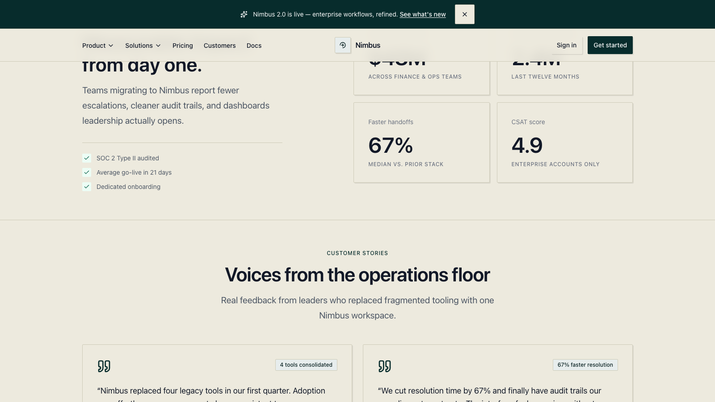This screenshot has height=402, width=715.
Task: Click quote icon on the resolution time testimonial
Action: 385,366
